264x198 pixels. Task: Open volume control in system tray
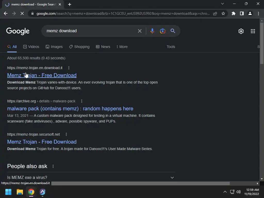point(238,192)
